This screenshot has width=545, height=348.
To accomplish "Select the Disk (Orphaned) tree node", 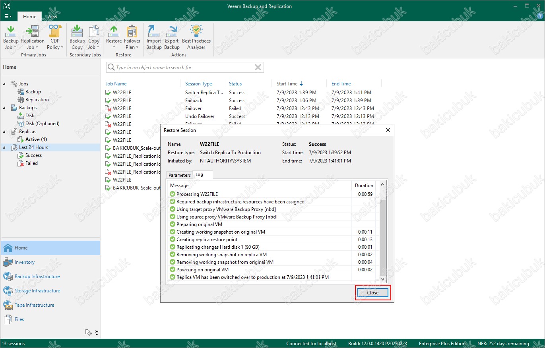I will coord(42,124).
